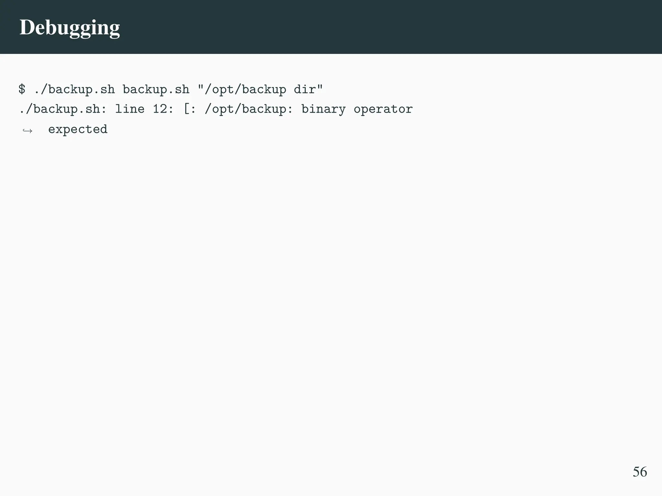Screen dimensions: 662x496
Task: Click the Debugging slide title
Action: 69,28
